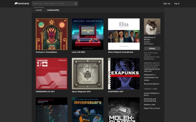Click the Seattle, Washington location text
Viewport: 196px width, 122px height.
[149, 43]
